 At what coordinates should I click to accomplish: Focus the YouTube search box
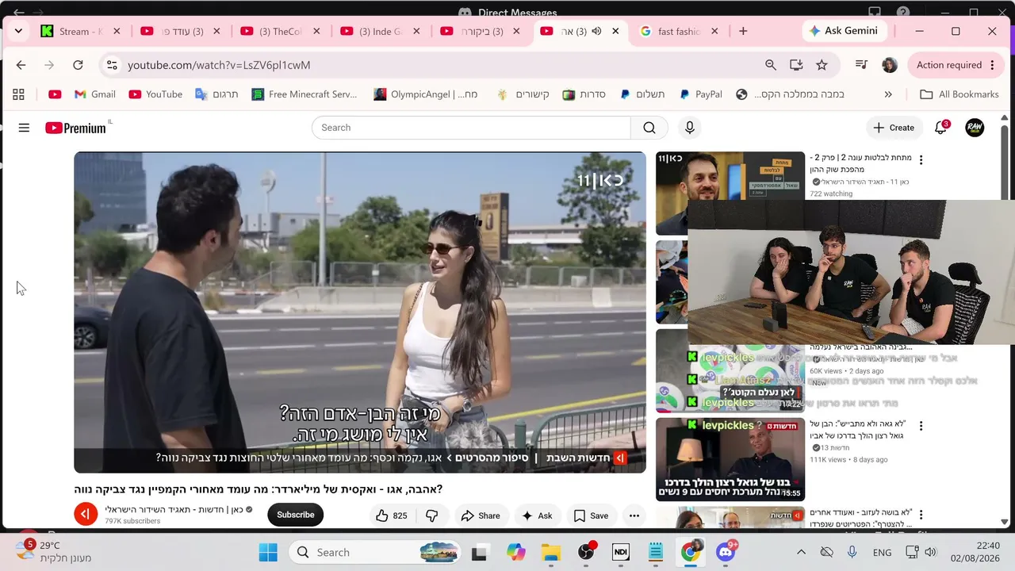pos(471,128)
